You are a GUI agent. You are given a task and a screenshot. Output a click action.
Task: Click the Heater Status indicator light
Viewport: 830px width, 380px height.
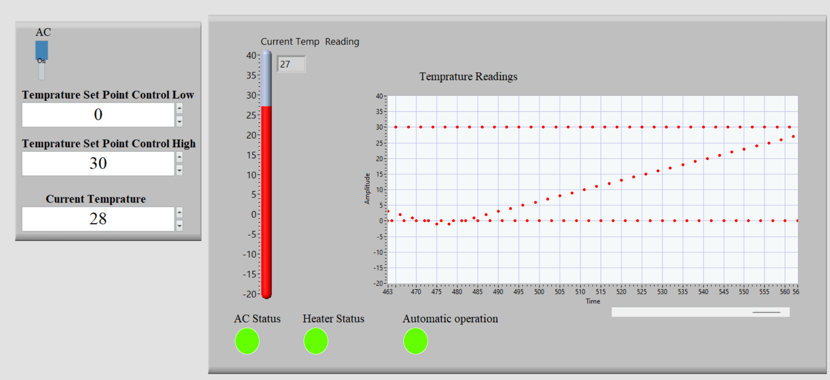point(316,341)
